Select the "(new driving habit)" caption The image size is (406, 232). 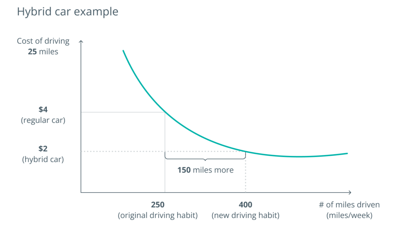point(246,215)
